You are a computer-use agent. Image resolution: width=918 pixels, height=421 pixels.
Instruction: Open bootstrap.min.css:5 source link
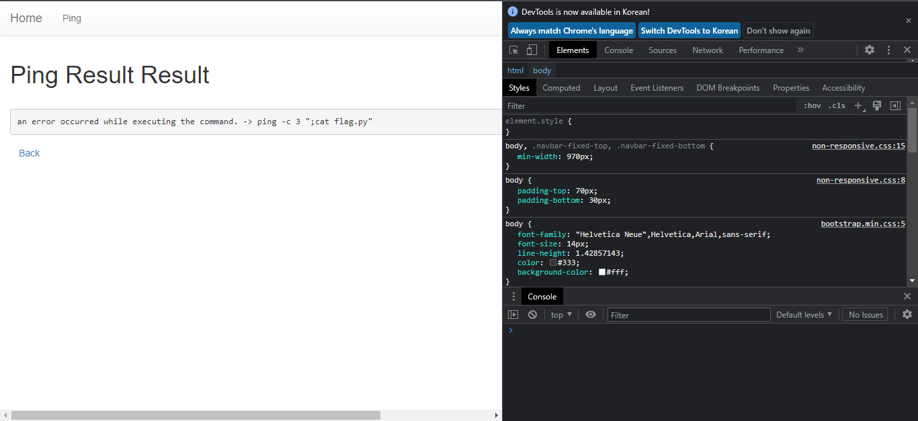pyautogui.click(x=863, y=224)
